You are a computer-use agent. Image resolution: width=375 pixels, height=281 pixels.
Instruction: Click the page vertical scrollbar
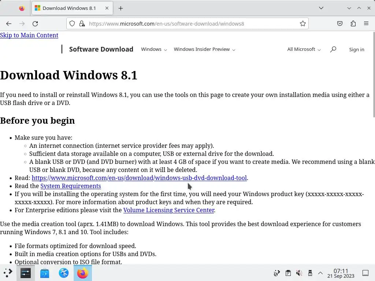[x=373, y=75]
